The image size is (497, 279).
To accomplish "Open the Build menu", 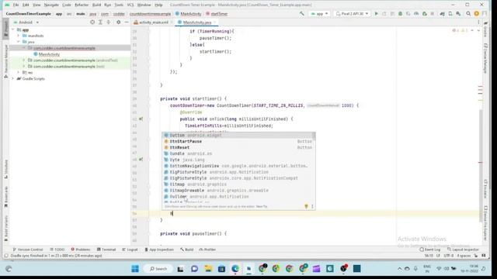I will [96, 5].
